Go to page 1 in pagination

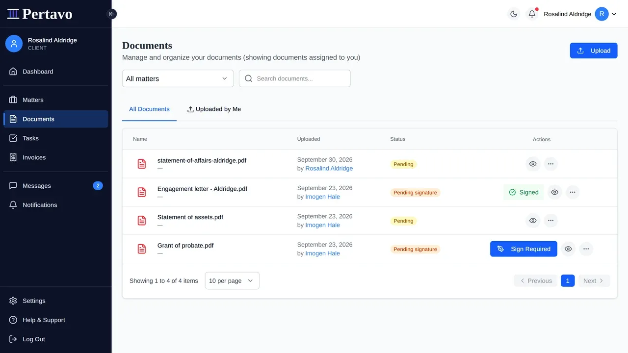click(x=568, y=281)
